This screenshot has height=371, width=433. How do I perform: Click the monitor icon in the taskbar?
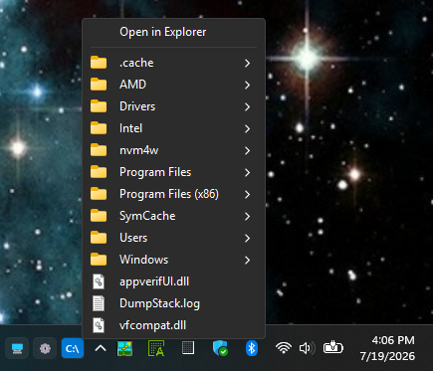[x=17, y=348]
